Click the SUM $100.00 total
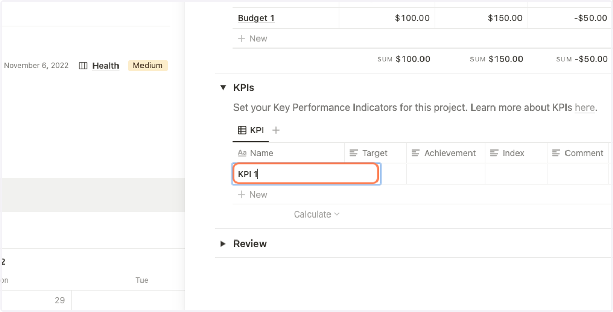The image size is (613, 312). pyautogui.click(x=404, y=59)
